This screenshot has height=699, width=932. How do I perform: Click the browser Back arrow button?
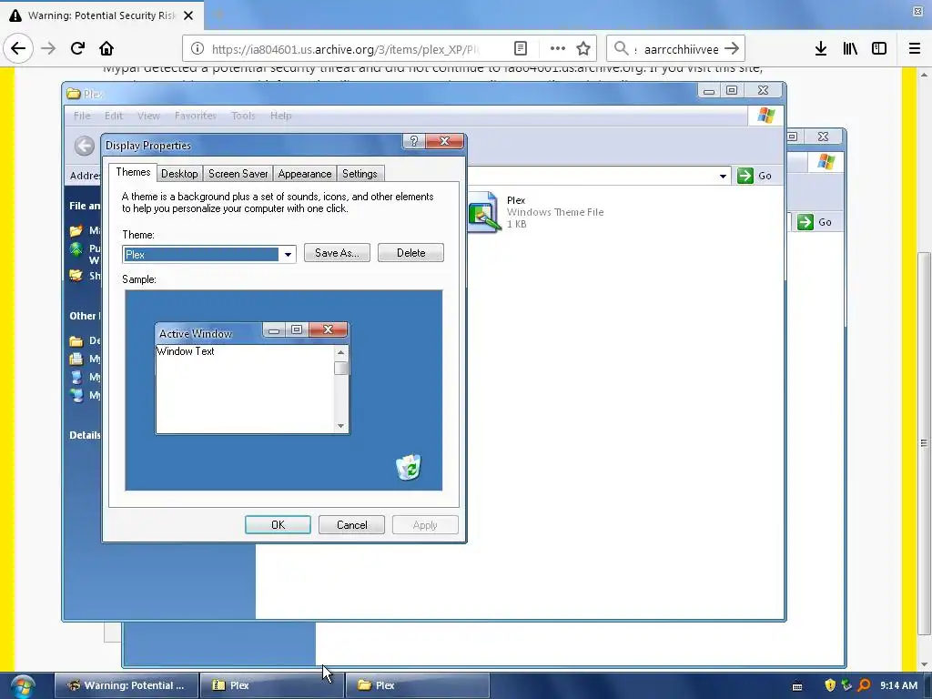point(18,48)
